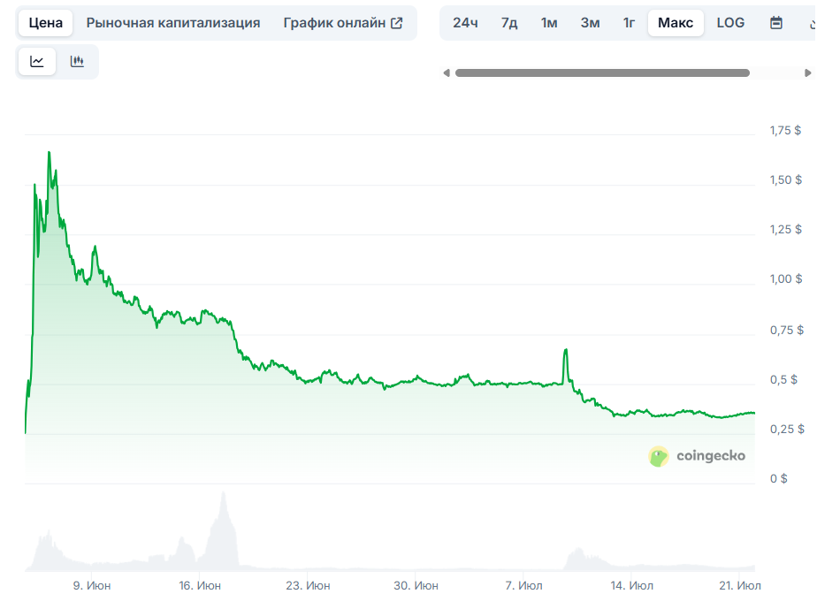Toggle LOG scale
The height and width of the screenshot is (609, 817).
click(730, 23)
